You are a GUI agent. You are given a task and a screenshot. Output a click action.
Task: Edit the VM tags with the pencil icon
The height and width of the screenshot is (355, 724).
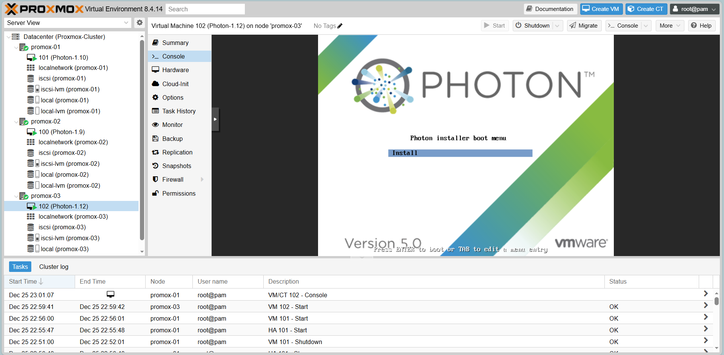[339, 26]
